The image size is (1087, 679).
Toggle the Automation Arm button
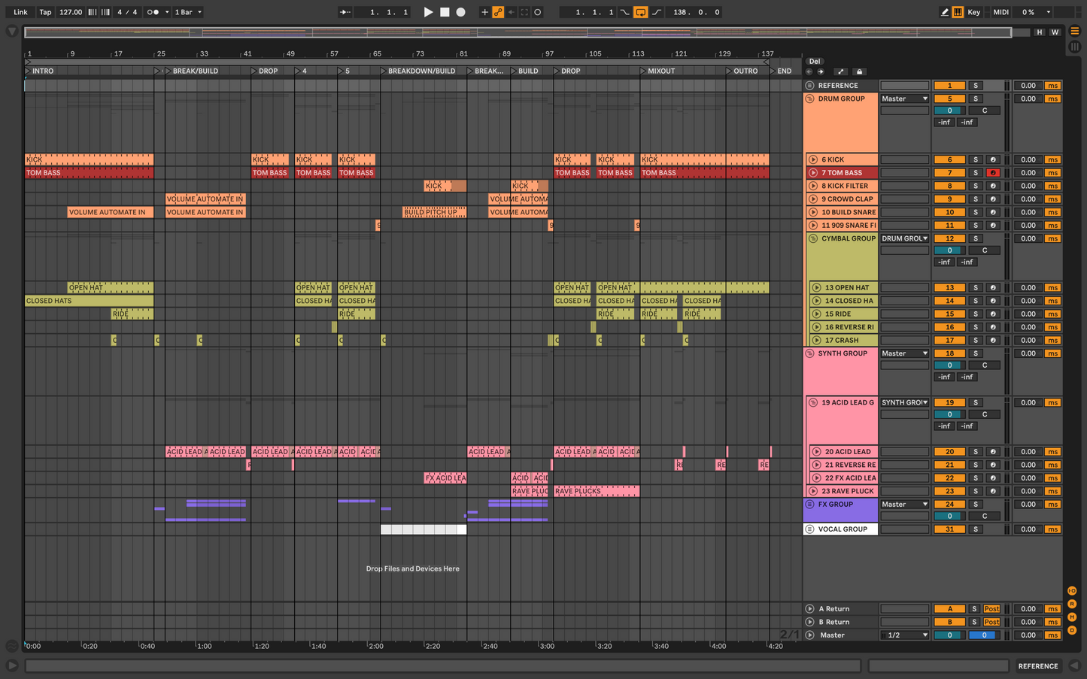(x=498, y=12)
